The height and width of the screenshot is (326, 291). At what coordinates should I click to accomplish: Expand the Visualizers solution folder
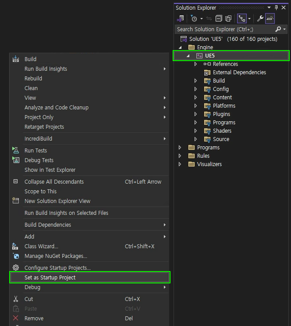tap(180, 164)
